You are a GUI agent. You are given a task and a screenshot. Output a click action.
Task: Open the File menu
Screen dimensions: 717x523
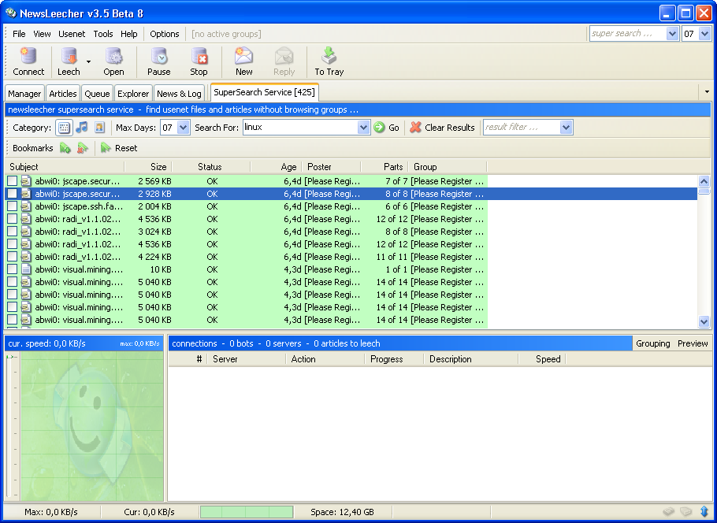pos(19,34)
